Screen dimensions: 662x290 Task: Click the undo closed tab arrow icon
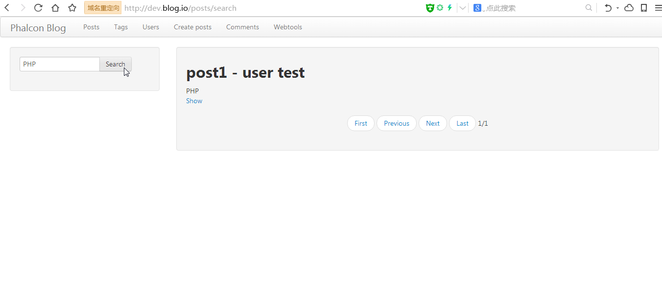(608, 8)
